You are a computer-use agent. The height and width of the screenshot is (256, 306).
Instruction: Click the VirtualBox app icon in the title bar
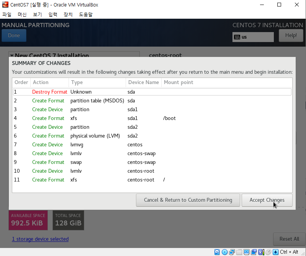pos(5,5)
